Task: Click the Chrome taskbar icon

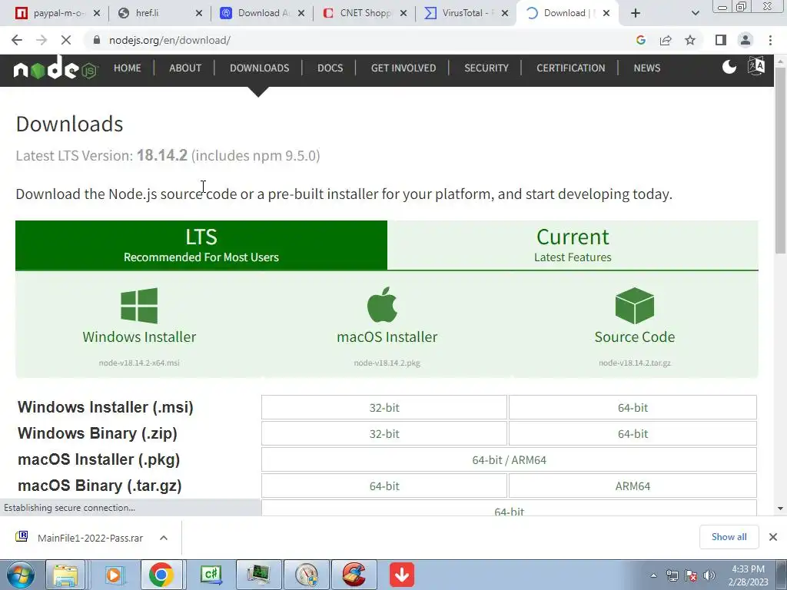Action: pyautogui.click(x=161, y=575)
